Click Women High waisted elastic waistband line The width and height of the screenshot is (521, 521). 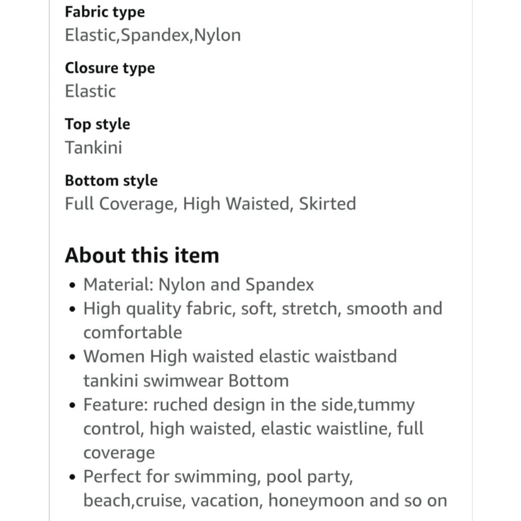(240, 356)
